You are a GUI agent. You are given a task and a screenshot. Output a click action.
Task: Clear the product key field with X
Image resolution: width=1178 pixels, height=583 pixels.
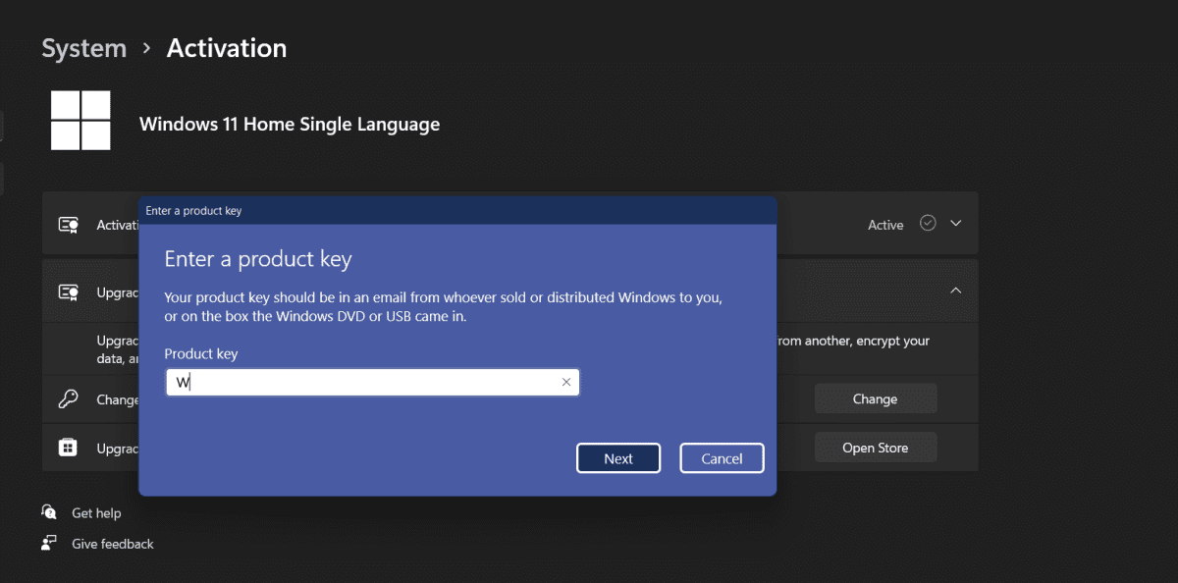[x=566, y=382]
